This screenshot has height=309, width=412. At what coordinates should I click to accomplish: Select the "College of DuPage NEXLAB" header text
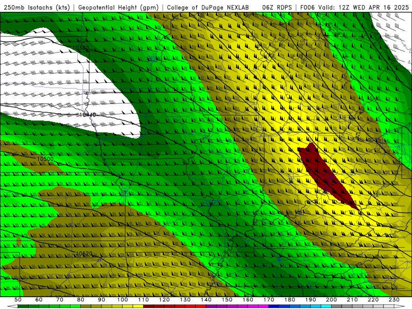[x=208, y=7]
